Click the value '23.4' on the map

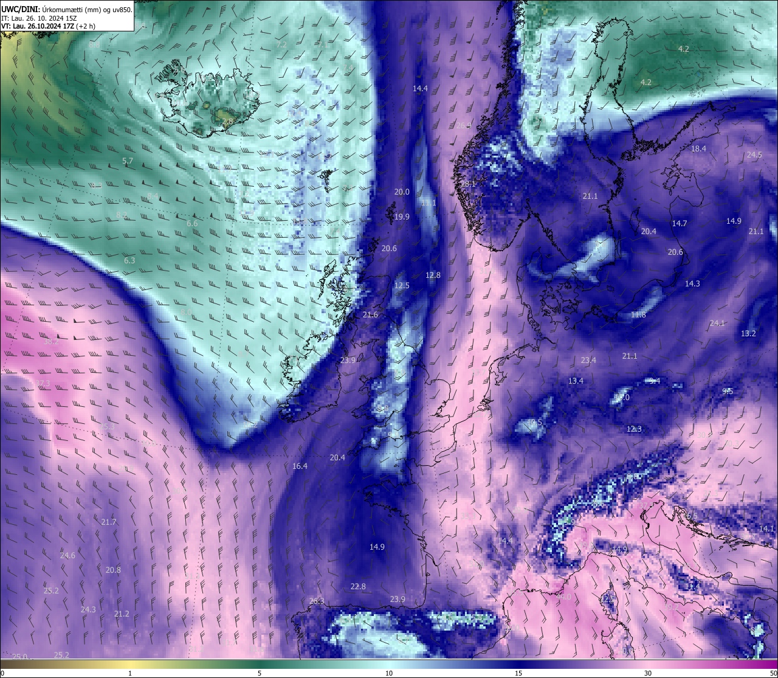588,361
